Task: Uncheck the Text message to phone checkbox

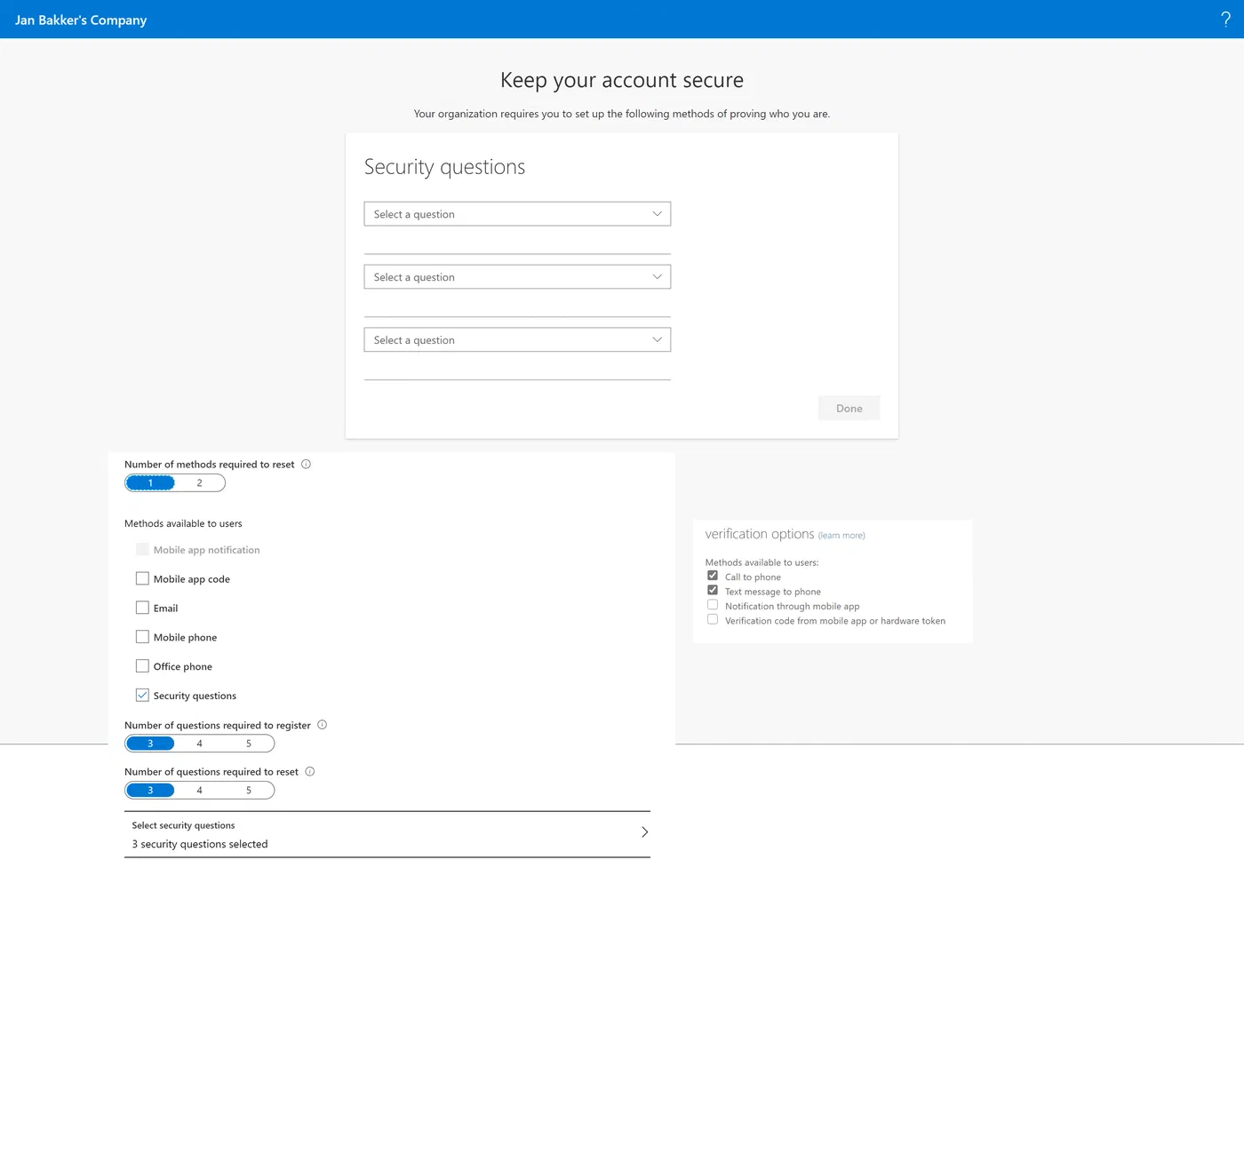Action: pyautogui.click(x=713, y=590)
